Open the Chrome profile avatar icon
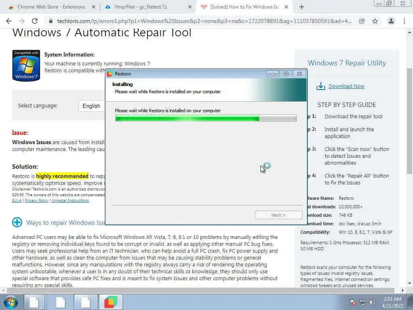This screenshot has height=310, width=413. [391, 21]
